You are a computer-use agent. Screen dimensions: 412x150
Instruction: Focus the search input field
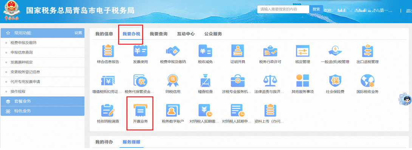pyautogui.click(x=283, y=9)
